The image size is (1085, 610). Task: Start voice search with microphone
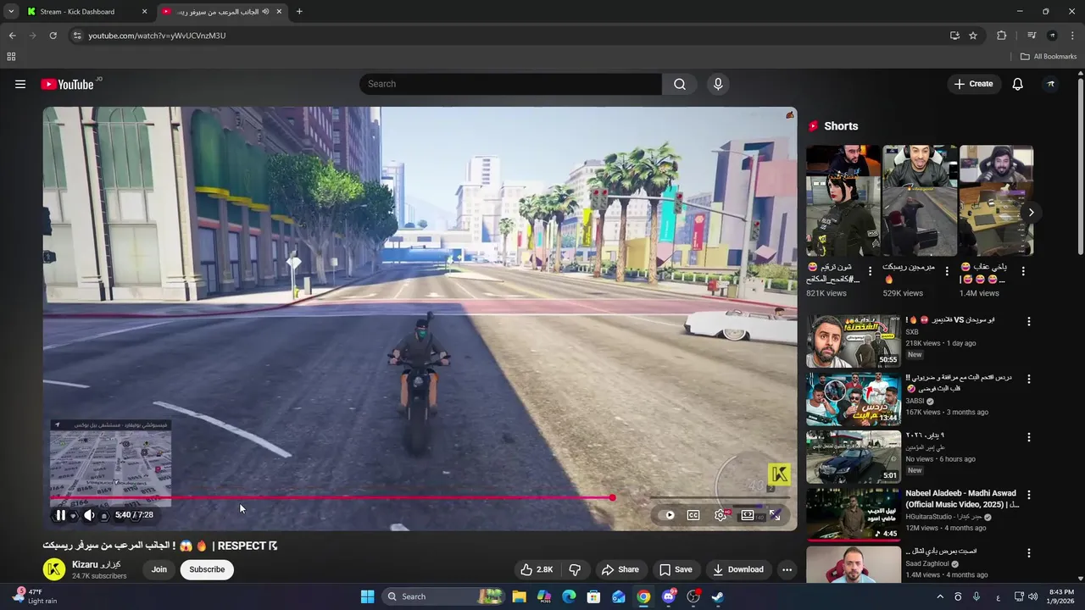(718, 84)
